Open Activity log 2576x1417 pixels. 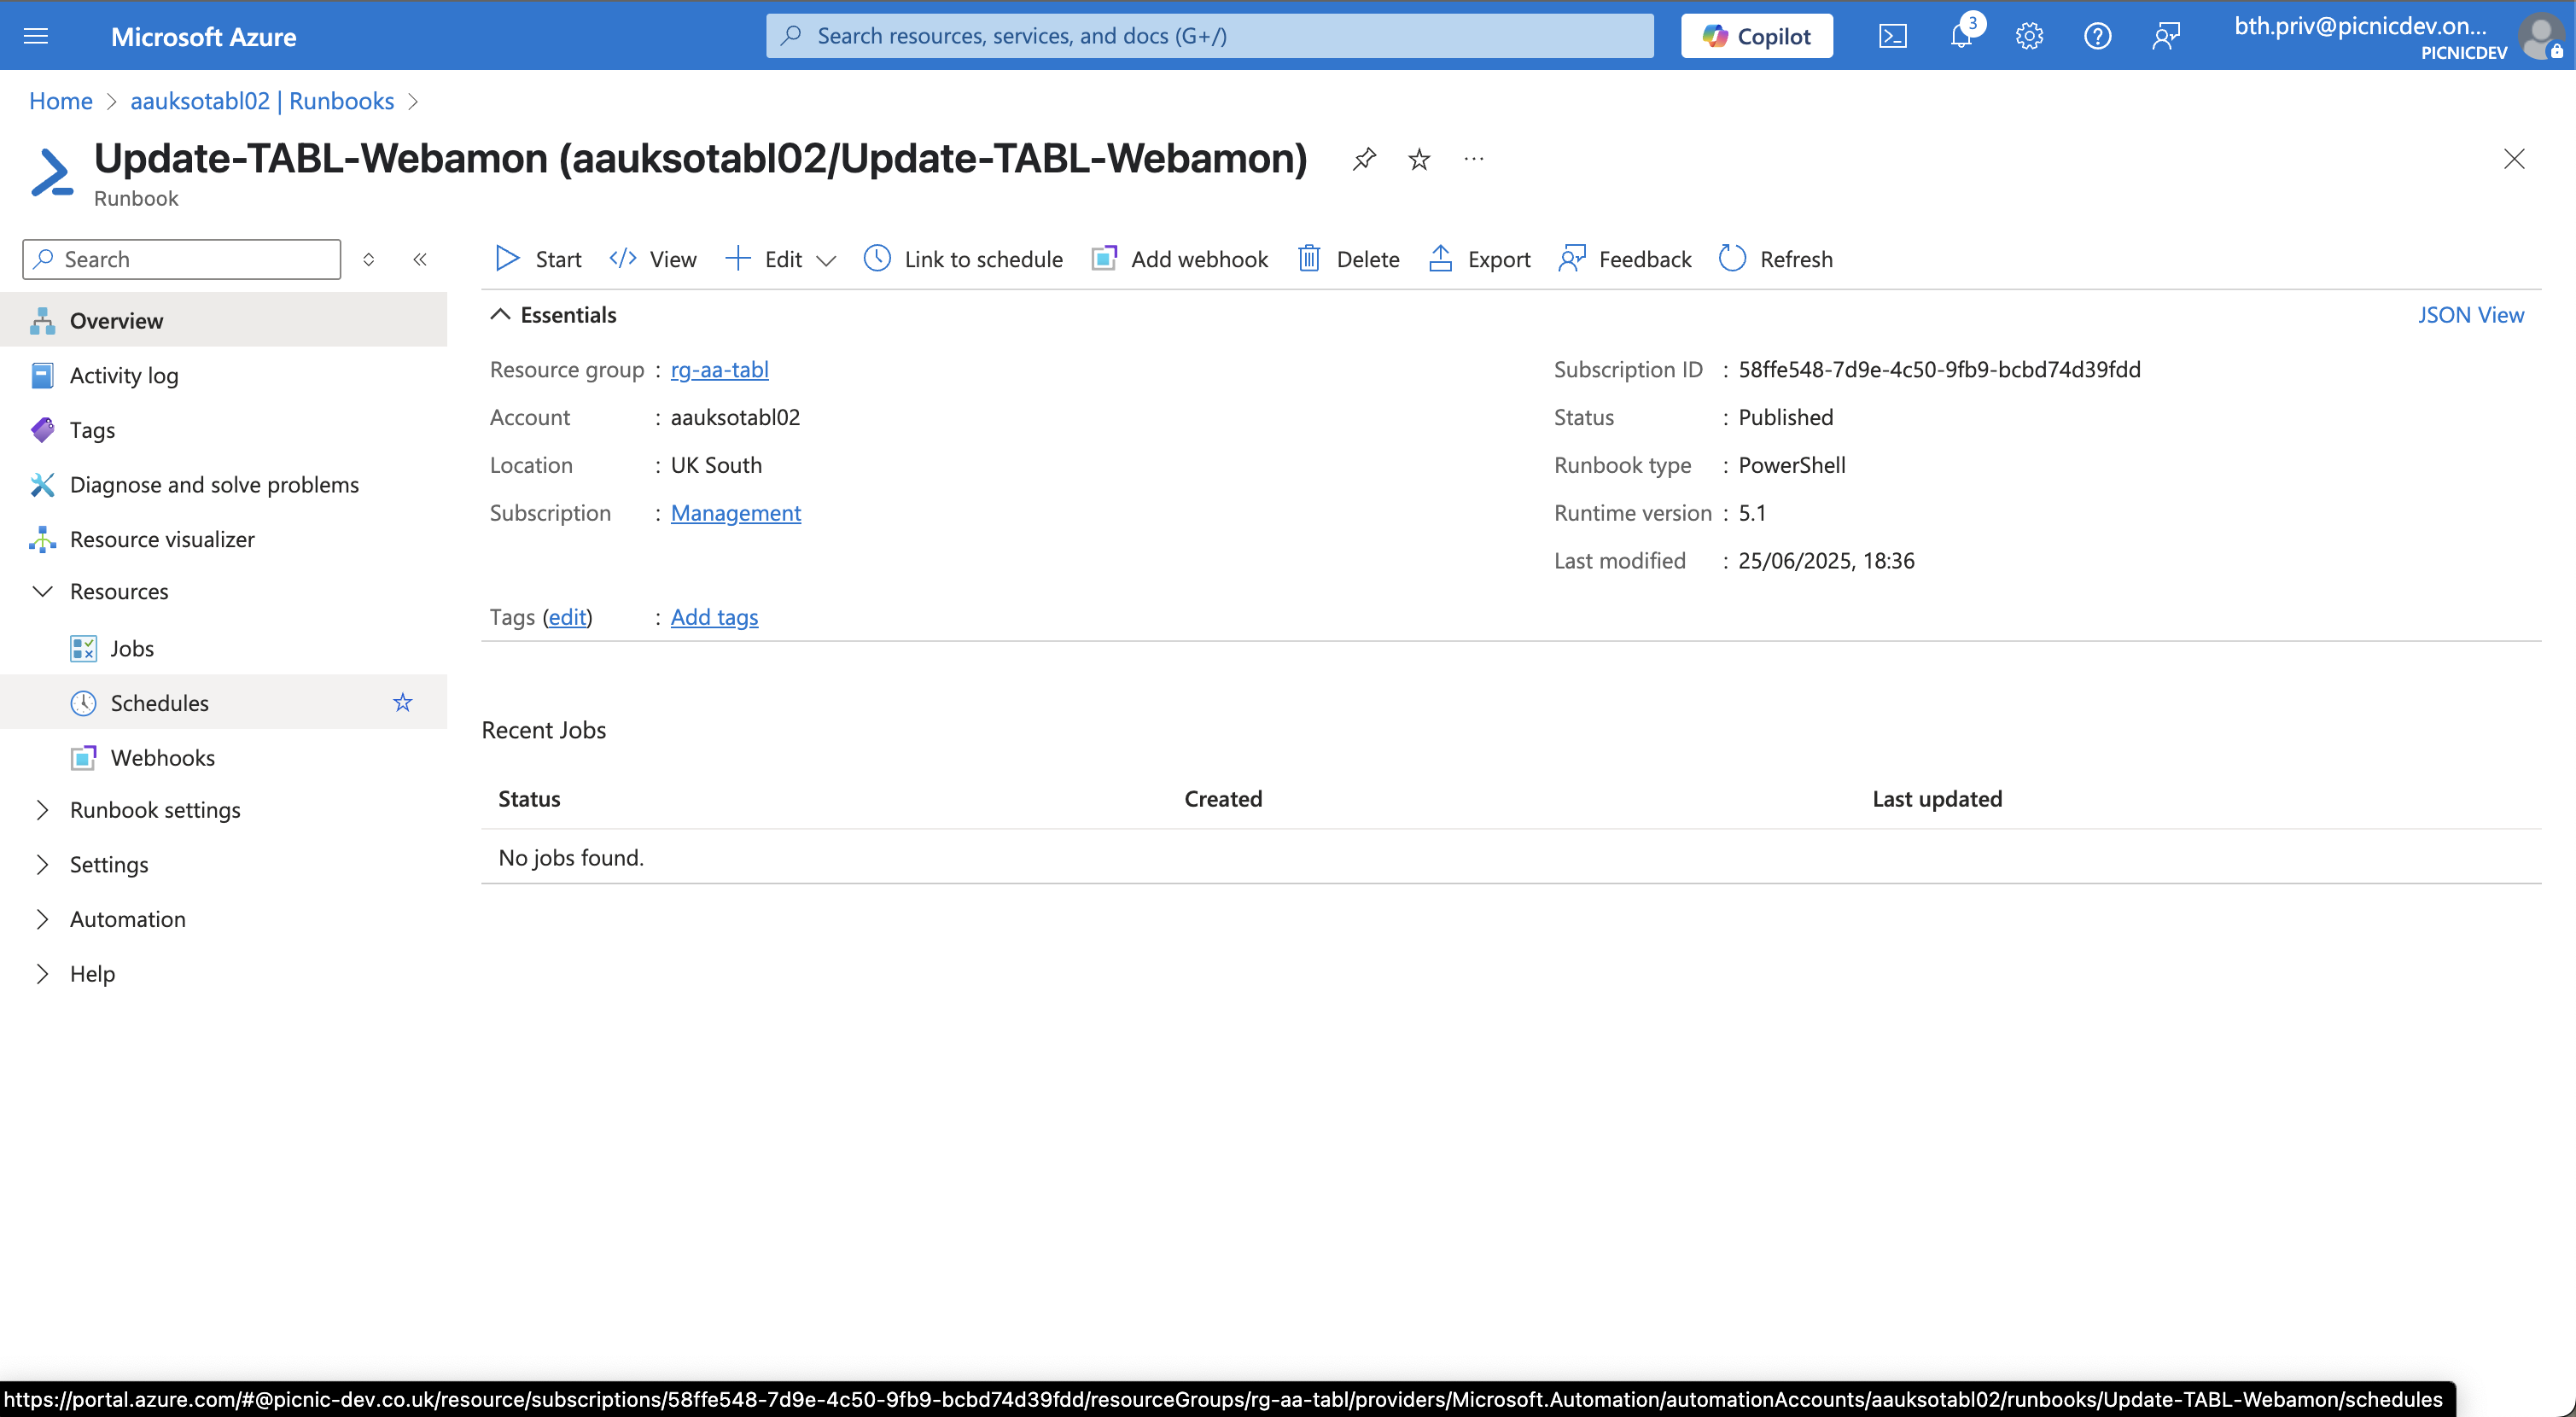[224, 375]
